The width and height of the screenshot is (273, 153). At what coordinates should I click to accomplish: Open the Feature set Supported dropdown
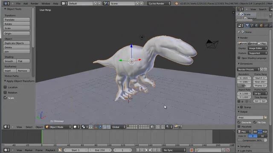tap(258, 53)
